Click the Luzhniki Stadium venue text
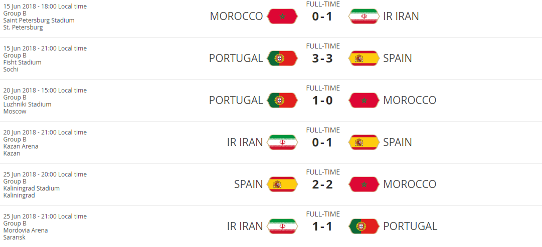 (x=27, y=104)
